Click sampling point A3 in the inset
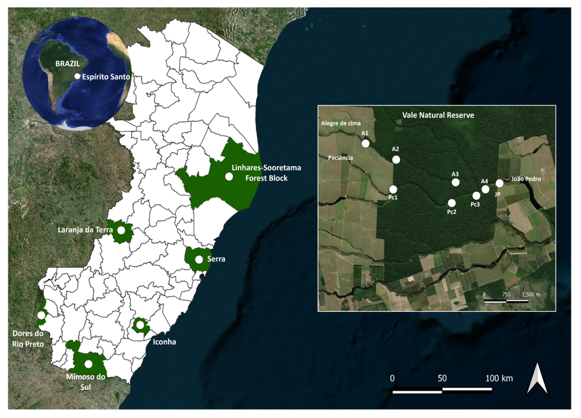 (x=456, y=182)
